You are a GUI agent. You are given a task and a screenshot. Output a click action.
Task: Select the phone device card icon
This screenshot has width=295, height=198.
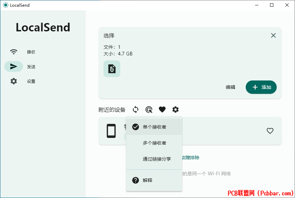coord(111,131)
